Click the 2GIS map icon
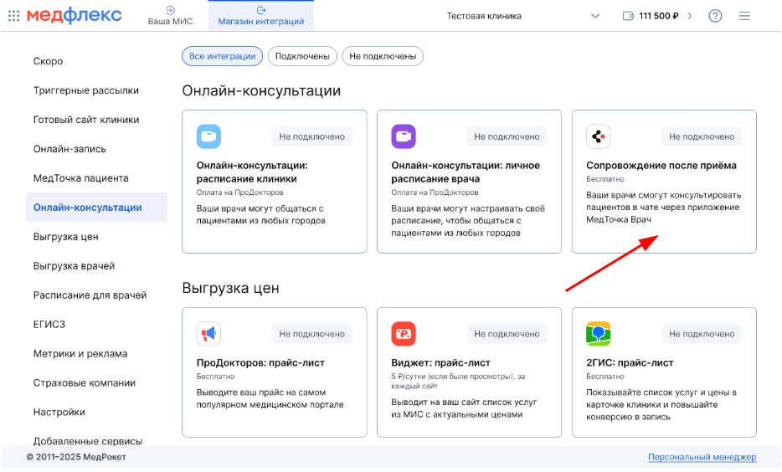This screenshot has width=782, height=472. 598,334
